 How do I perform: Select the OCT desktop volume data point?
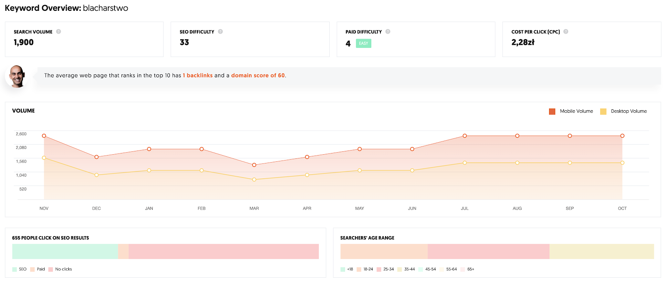coord(622,163)
